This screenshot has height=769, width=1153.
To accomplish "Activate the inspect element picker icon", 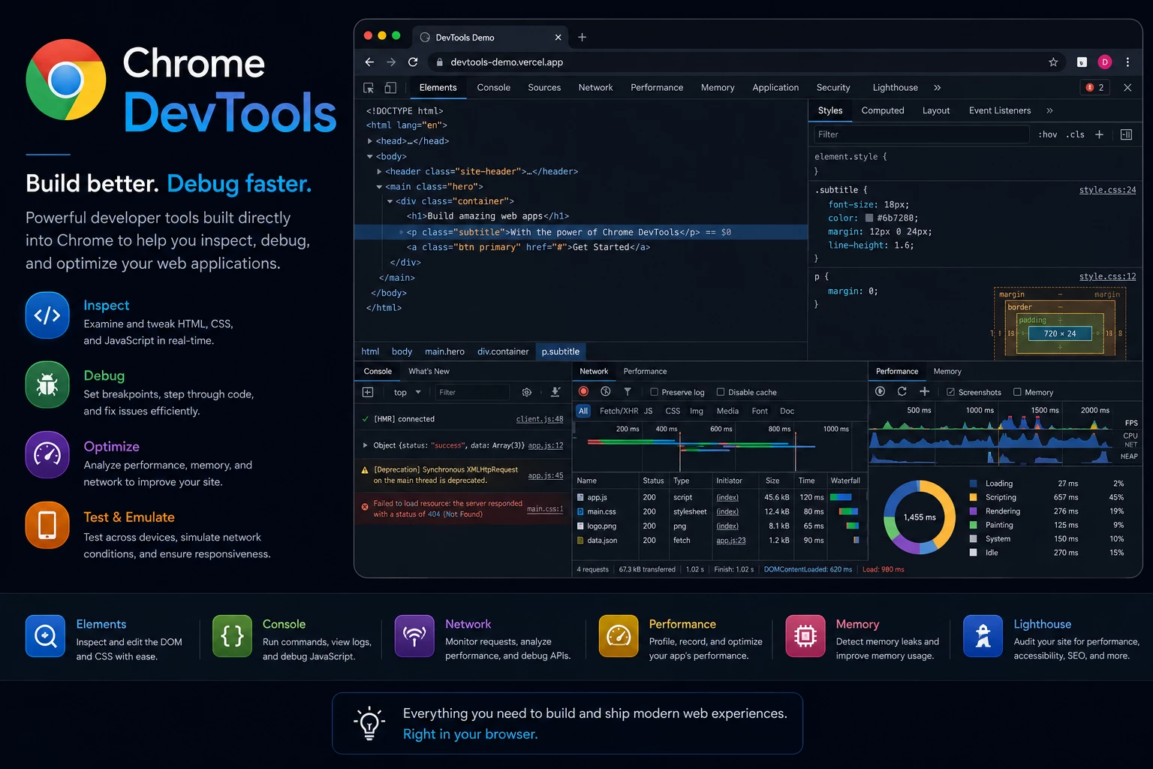I will 369,88.
